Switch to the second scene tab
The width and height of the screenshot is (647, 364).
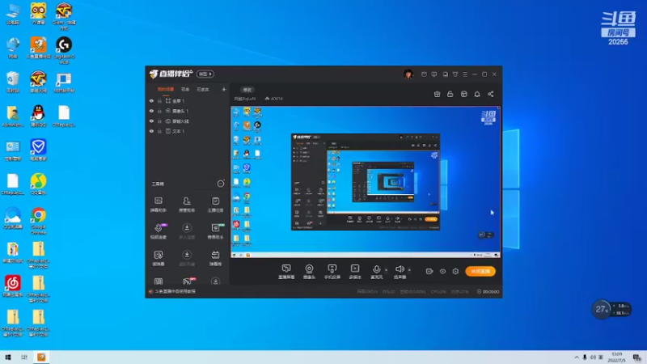tap(185, 89)
